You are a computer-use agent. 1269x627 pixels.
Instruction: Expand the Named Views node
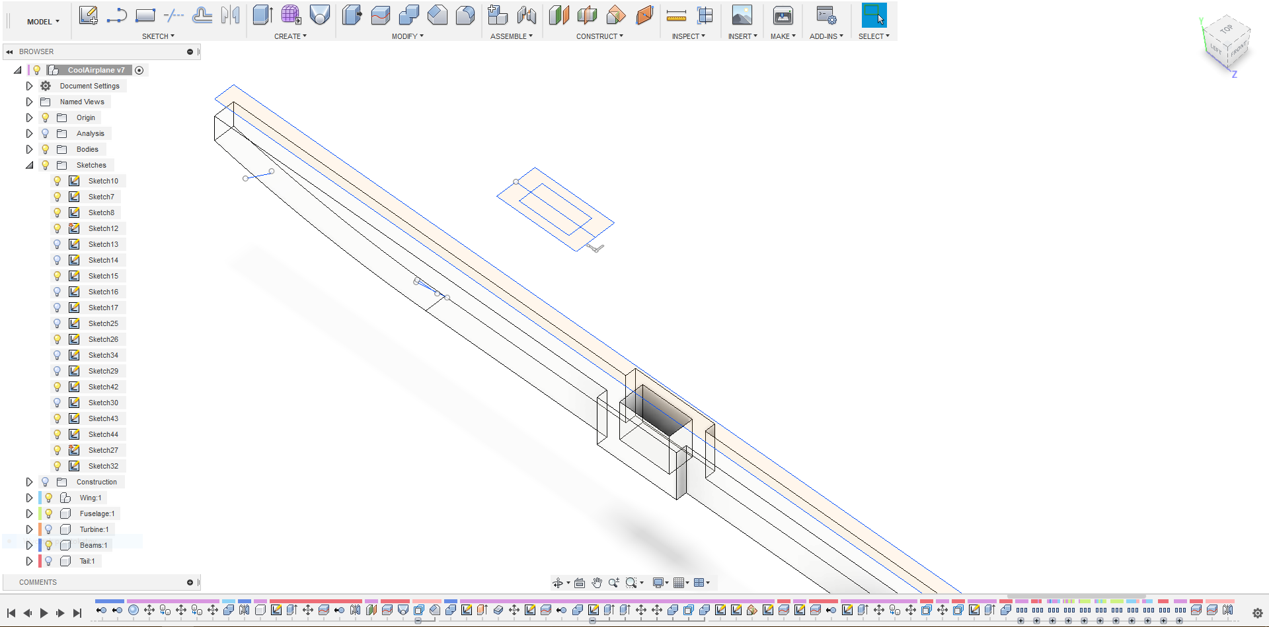point(29,102)
